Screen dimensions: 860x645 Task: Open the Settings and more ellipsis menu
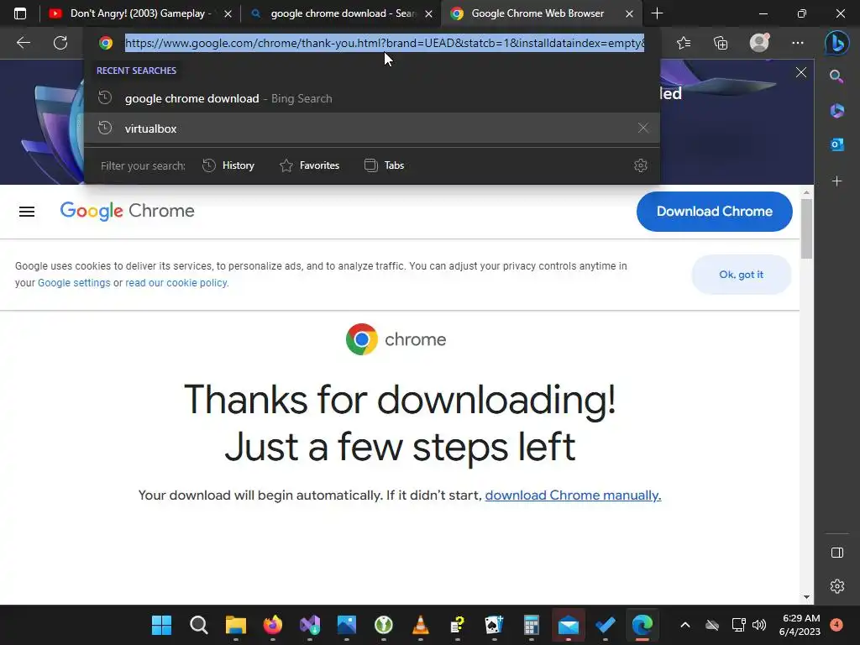point(798,43)
